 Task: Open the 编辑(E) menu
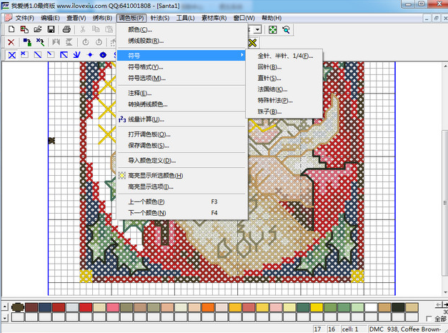pyautogui.click(x=50, y=18)
